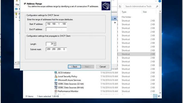Click the Length value field
The height and width of the screenshot is (103, 183).
pos(50,44)
